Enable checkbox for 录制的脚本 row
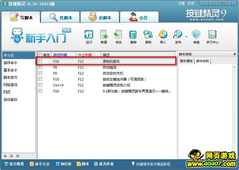 coord(40,61)
